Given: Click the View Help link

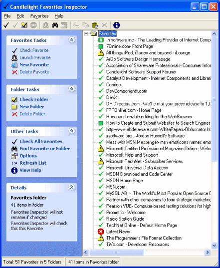Looking at the screenshot, I should pyautogui.click(x=30, y=170).
